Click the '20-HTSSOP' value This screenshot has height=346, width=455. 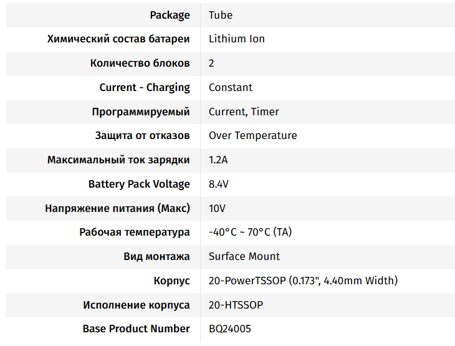click(x=236, y=305)
